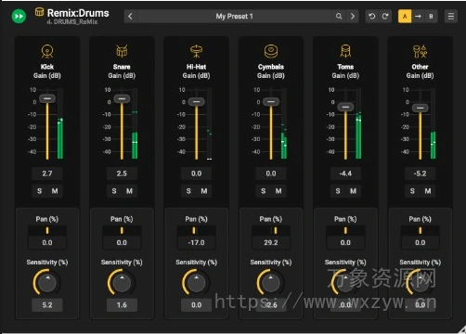
Task: Select the B comparison state
Action: click(x=431, y=16)
